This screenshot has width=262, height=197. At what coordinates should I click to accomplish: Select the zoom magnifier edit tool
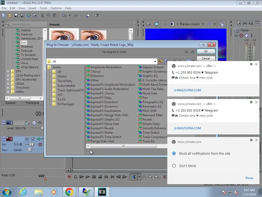pyautogui.click(x=156, y=177)
